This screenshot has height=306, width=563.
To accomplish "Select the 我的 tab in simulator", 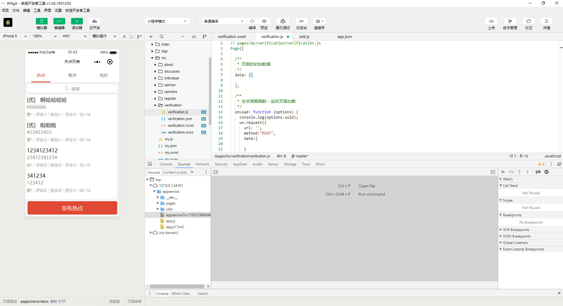I will [x=103, y=75].
